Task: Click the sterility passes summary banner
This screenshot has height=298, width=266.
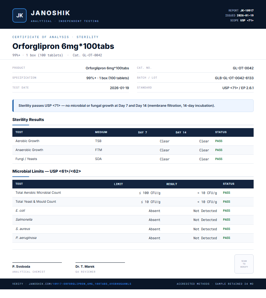Action: click(133, 106)
